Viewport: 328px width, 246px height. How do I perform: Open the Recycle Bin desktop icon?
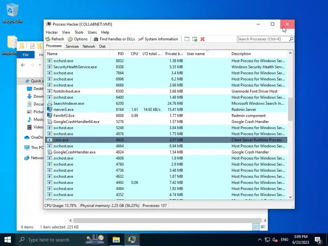(x=12, y=13)
